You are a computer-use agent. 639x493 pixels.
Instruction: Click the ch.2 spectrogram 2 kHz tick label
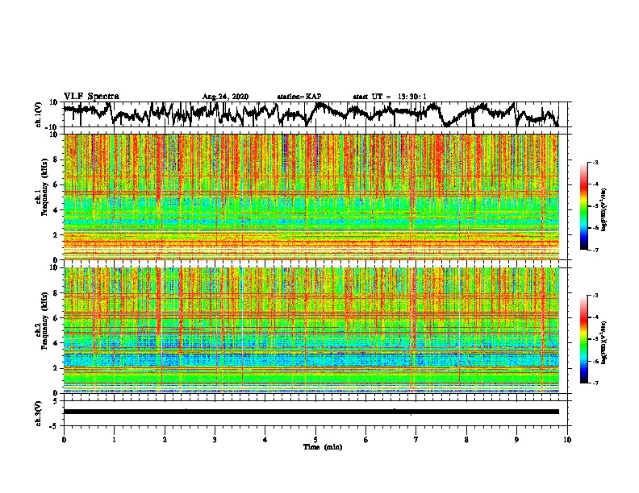[56, 368]
